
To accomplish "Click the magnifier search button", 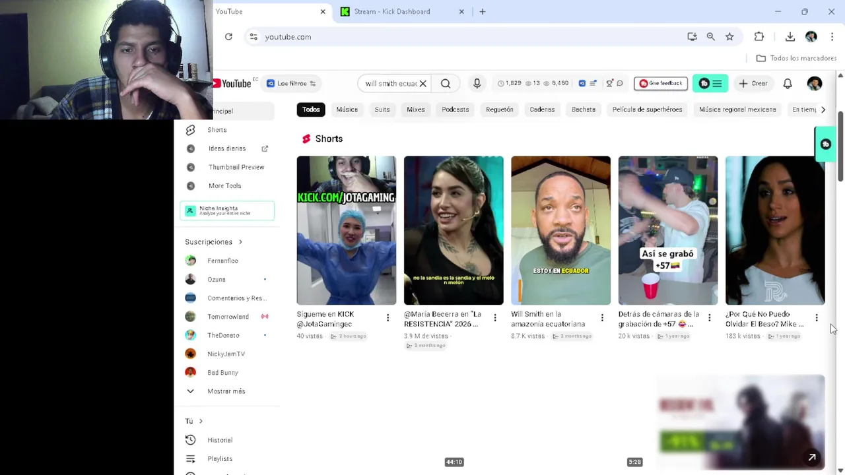I will point(446,84).
